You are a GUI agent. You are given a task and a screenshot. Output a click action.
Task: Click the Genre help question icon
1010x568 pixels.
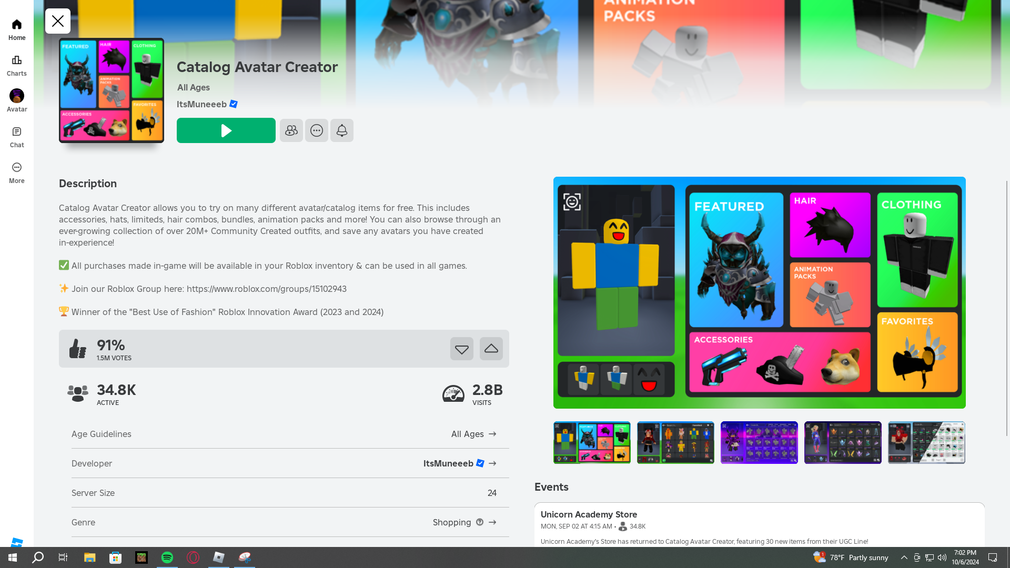(480, 522)
